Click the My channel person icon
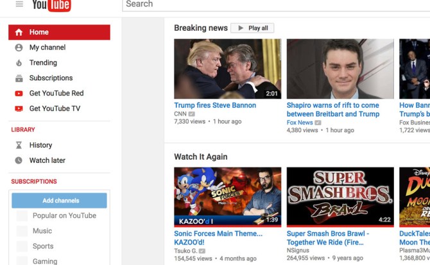This screenshot has height=265, width=430. click(x=19, y=47)
